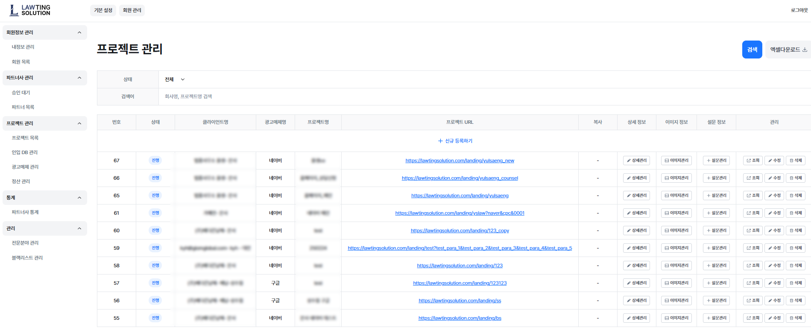Collapse the 회원정보 관리 sidebar section
This screenshot has height=330, width=811.
coord(79,32)
